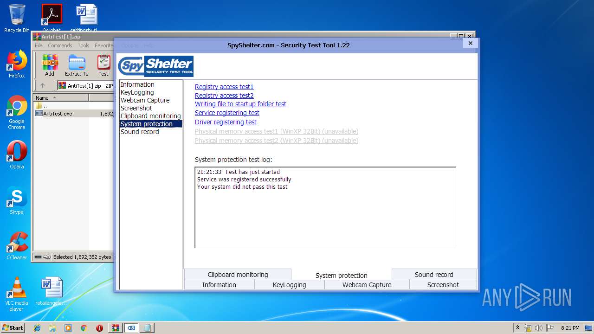Screen dimensions: 594x334
Task: Open the CCleaner desktop shortcut
Action: (x=17, y=246)
